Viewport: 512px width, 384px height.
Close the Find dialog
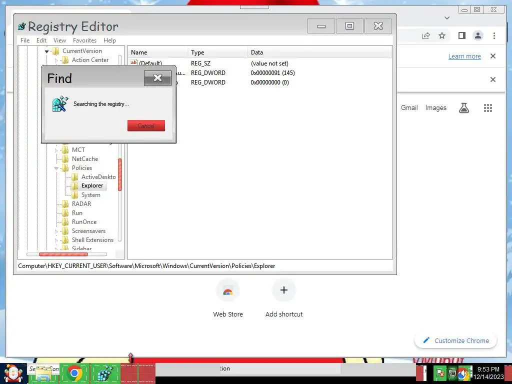(x=157, y=77)
